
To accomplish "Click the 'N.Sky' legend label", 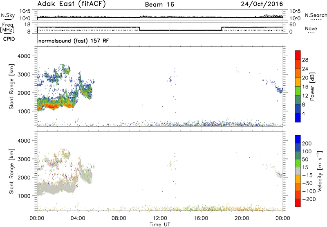I will coord(8,15).
